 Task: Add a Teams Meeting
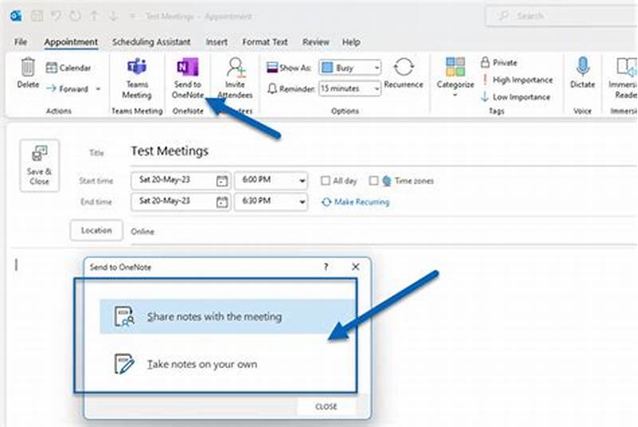136,79
